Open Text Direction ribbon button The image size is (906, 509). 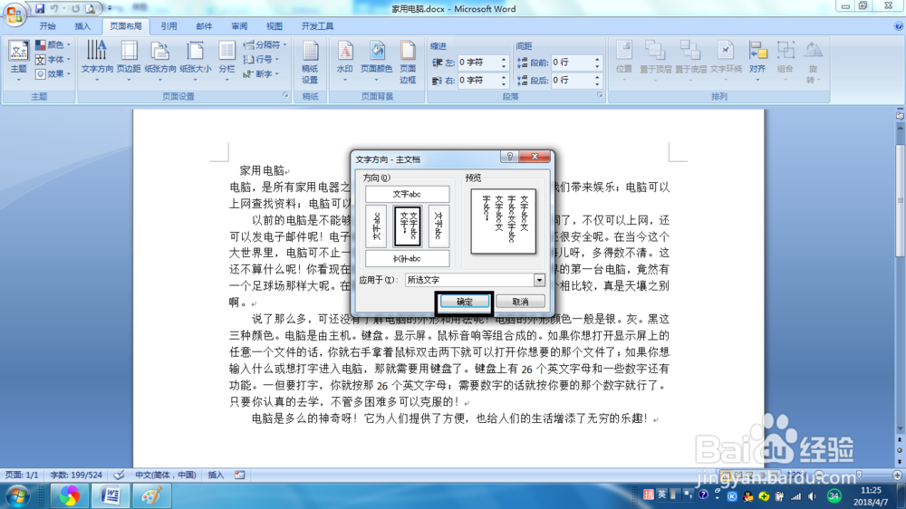coord(97,60)
